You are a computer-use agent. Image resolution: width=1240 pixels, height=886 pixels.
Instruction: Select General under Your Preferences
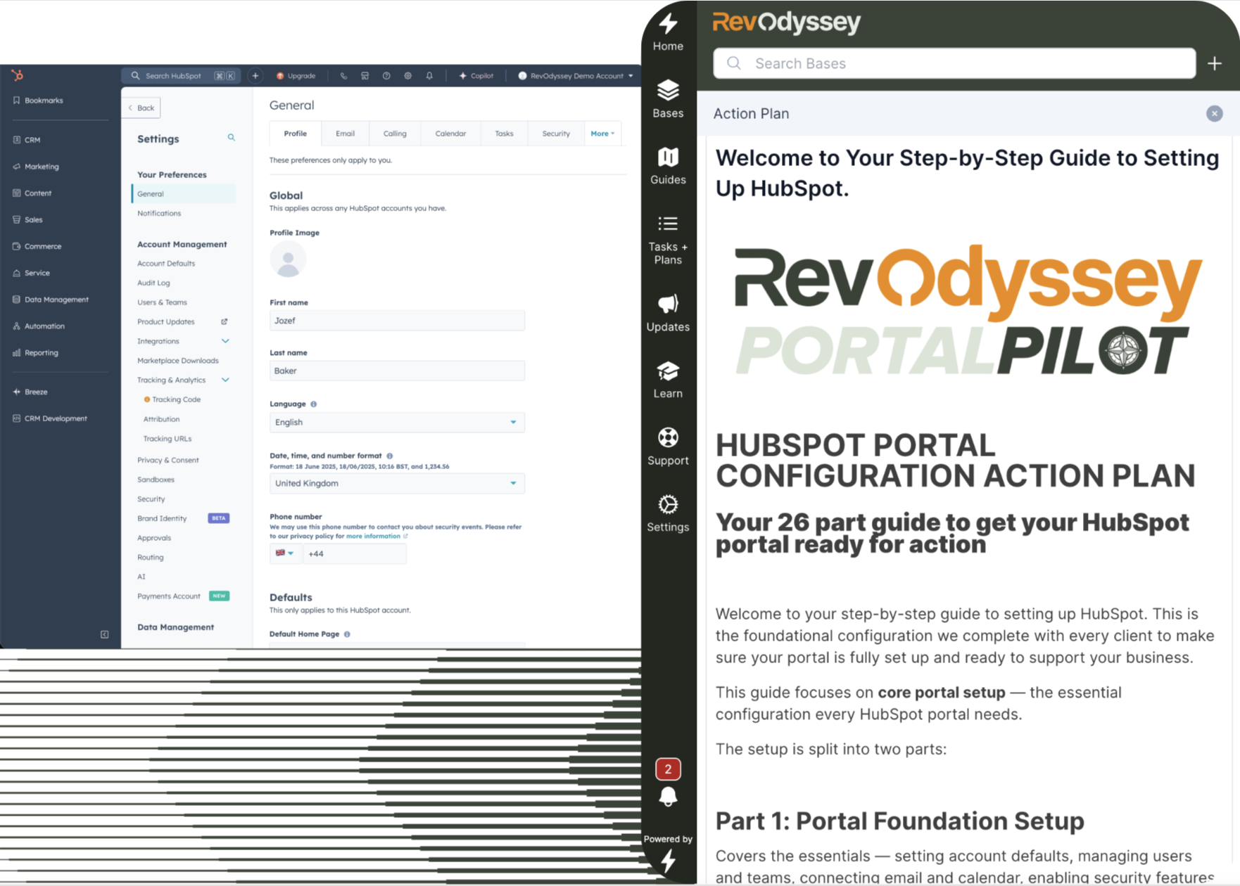coord(183,194)
